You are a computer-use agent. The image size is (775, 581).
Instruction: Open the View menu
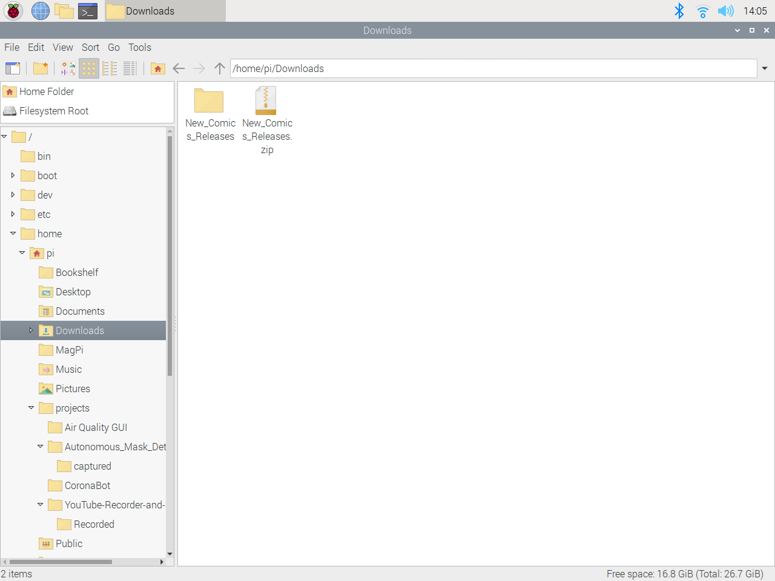click(63, 47)
